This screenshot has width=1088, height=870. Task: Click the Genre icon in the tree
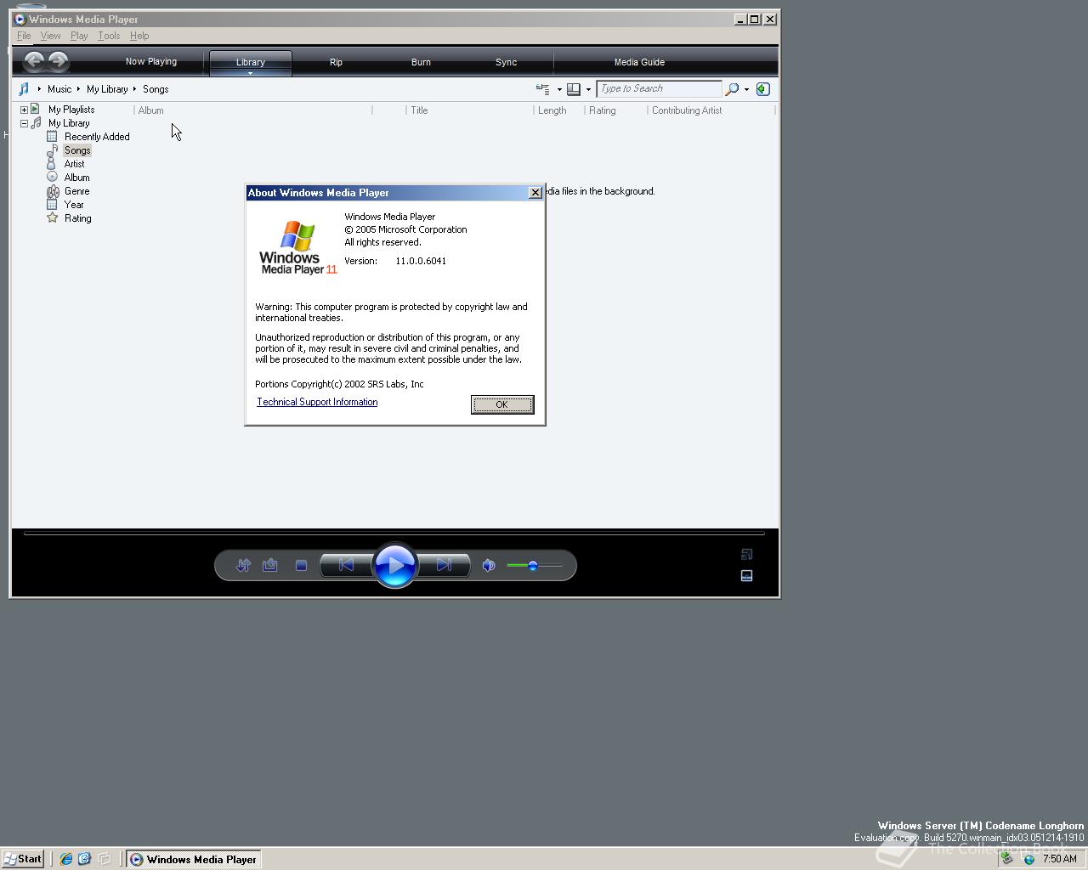[x=53, y=191]
